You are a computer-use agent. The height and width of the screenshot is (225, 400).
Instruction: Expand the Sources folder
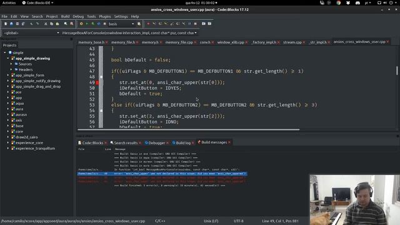(x=11, y=64)
